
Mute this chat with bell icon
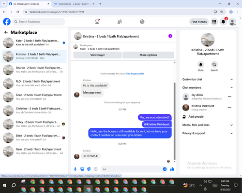coord(201,65)
